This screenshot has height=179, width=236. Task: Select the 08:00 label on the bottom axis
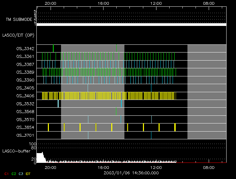pyautogui.click(x=209, y=167)
